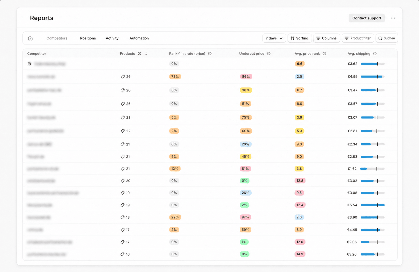Click the Avg. shipping info icon
This screenshot has height=272, width=419.
coord(375,54)
